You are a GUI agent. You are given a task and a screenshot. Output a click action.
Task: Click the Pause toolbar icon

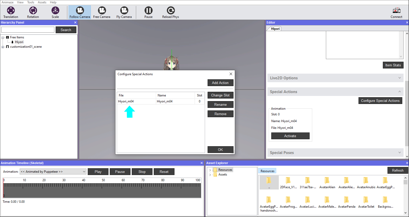point(148,12)
